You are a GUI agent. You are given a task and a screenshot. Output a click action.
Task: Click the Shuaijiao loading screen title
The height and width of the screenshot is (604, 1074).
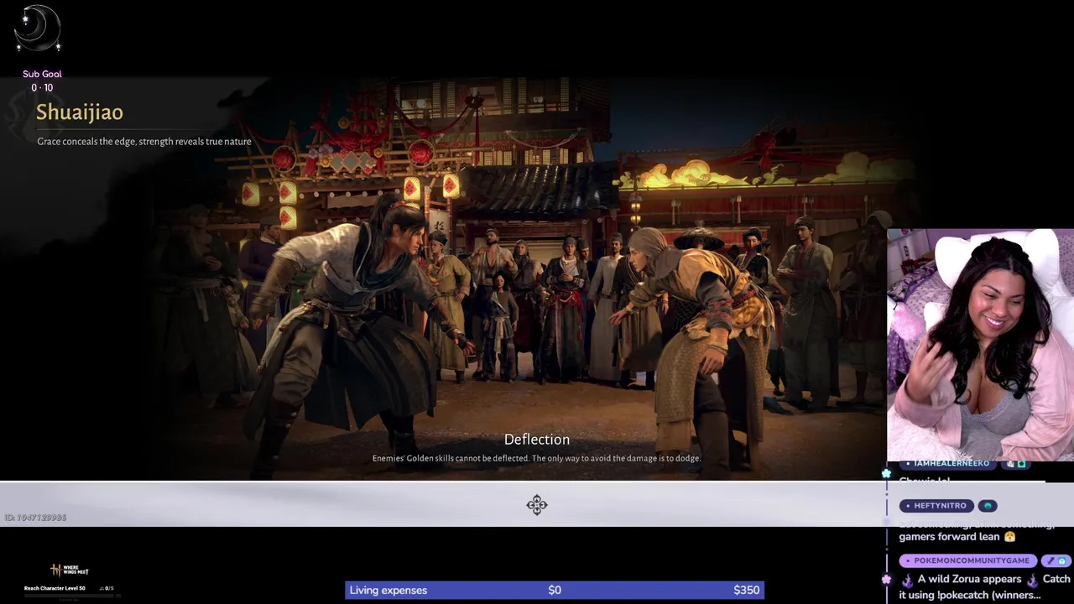(80, 112)
